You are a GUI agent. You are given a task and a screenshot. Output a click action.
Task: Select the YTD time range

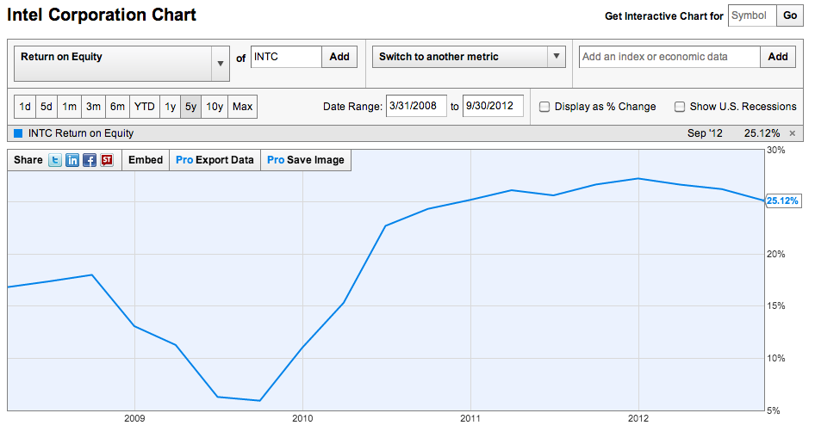(x=145, y=107)
